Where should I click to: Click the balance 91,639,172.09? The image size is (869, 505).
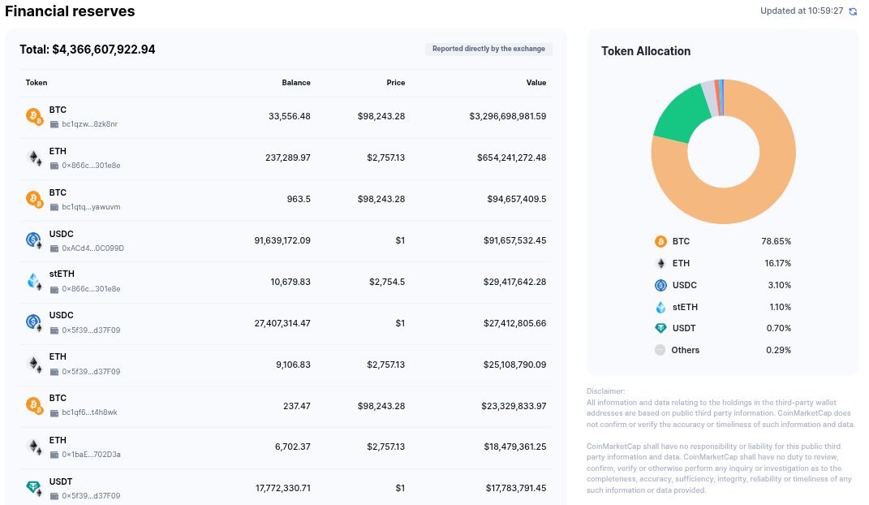pos(282,240)
